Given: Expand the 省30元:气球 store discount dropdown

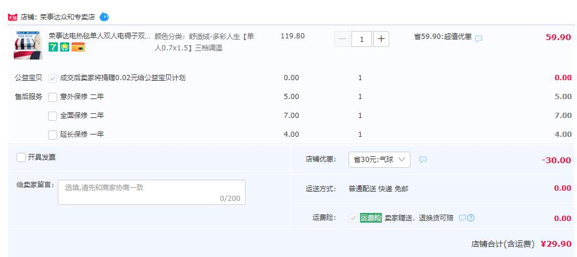Looking at the screenshot, I should click(380, 160).
